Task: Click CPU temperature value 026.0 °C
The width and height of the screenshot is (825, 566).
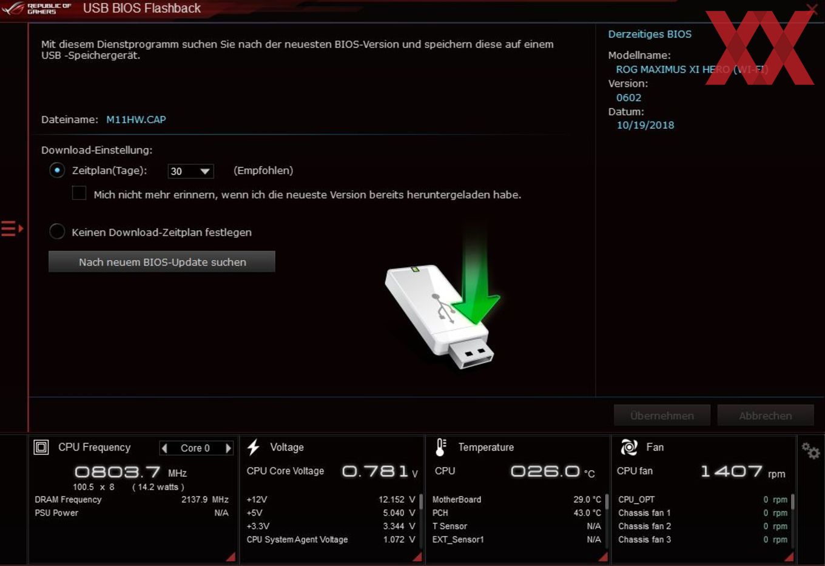Action: (553, 471)
